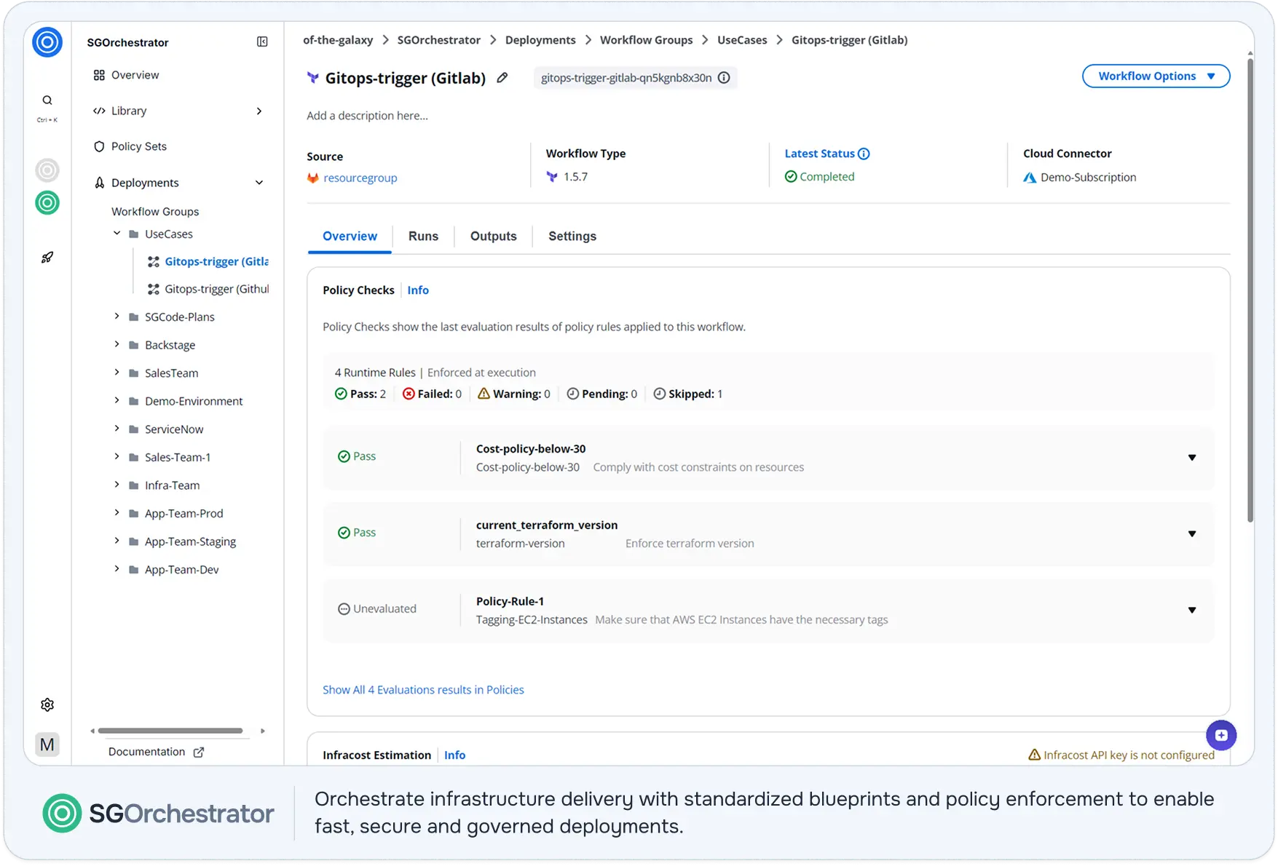Switch to the Settings tab
Viewport: 1278px width, 866px height.
[572, 237]
